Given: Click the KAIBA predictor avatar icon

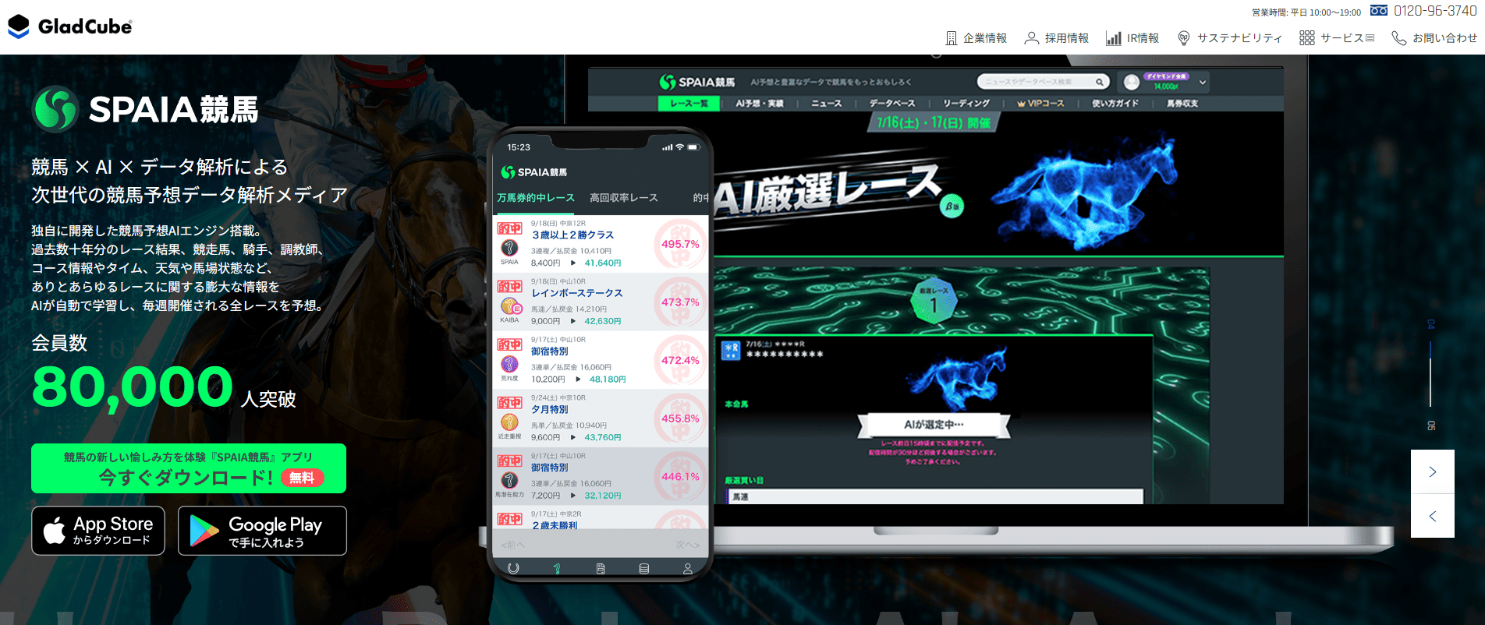Looking at the screenshot, I should pyautogui.click(x=510, y=306).
